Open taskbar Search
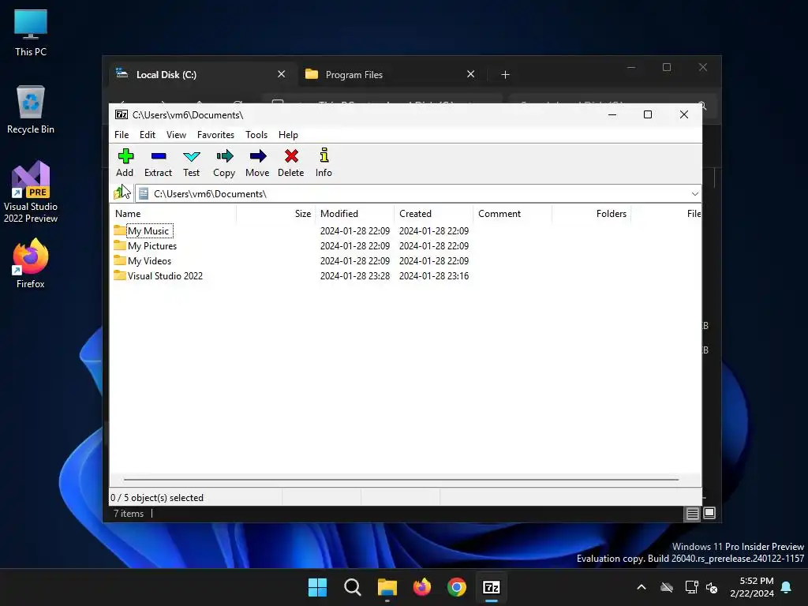 click(353, 587)
